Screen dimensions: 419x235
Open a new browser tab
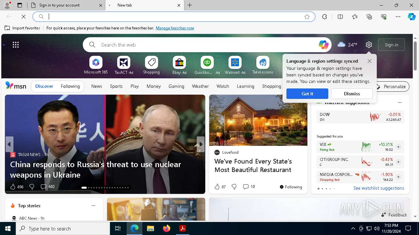tap(190, 5)
